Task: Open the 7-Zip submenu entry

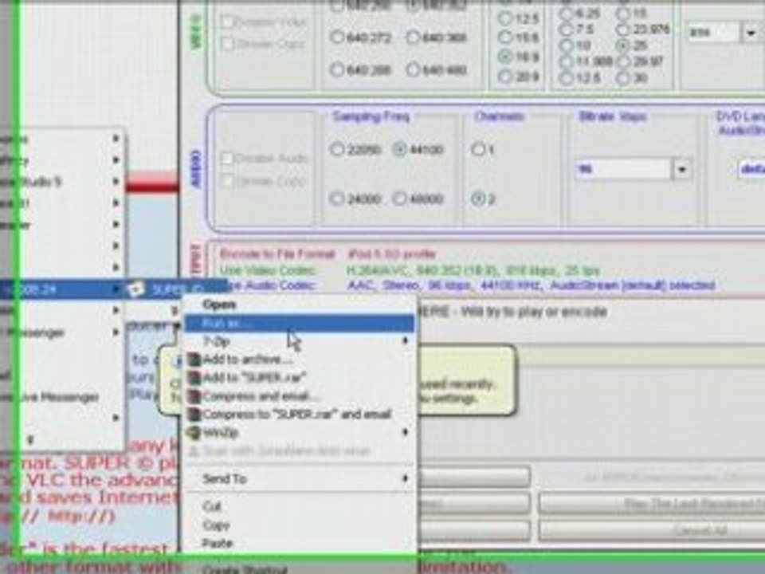Action: click(x=300, y=341)
